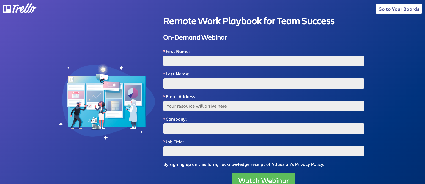425x184 pixels.
Task: Click into the Job Title field
Action: tap(264, 151)
